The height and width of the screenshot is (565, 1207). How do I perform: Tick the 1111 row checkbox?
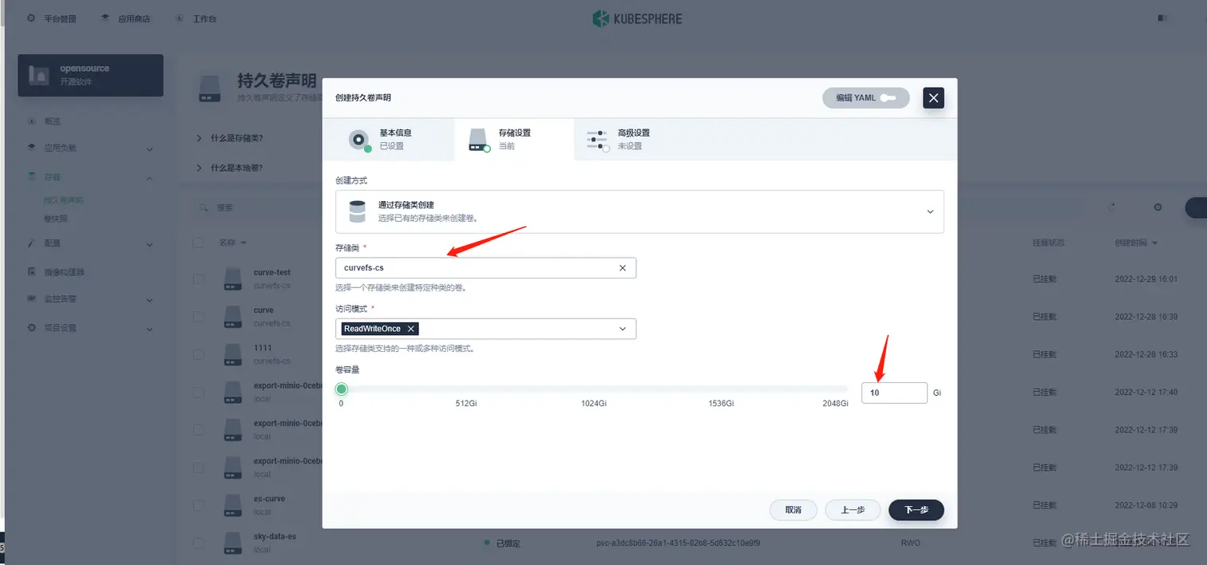click(x=198, y=354)
